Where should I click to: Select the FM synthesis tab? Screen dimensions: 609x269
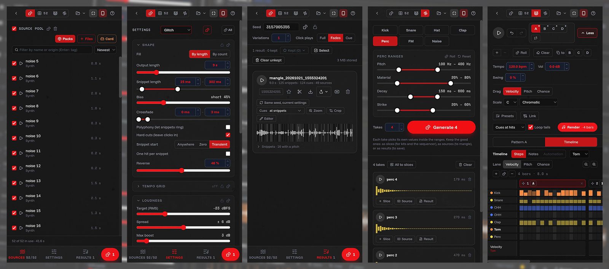tap(411, 41)
